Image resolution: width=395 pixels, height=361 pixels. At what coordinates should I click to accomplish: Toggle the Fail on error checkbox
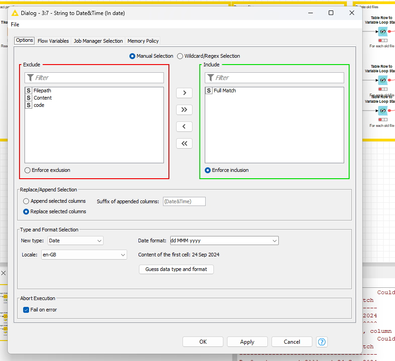tap(26, 310)
